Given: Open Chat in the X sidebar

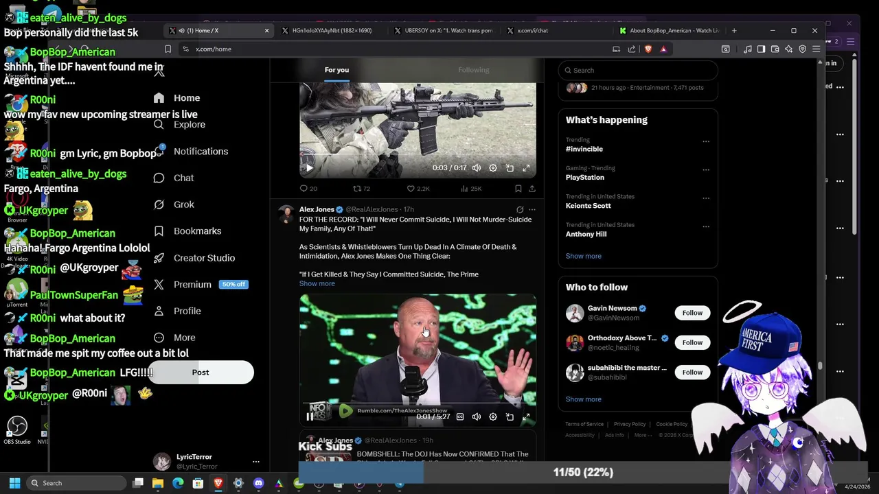Looking at the screenshot, I should pyautogui.click(x=174, y=178).
